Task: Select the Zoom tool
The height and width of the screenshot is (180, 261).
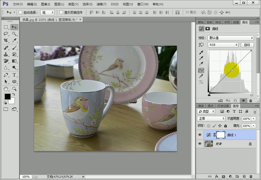Action: tap(14, 89)
